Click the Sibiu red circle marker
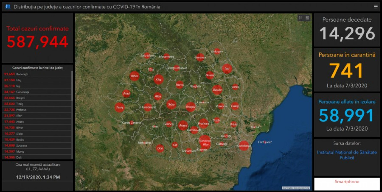 171,104
